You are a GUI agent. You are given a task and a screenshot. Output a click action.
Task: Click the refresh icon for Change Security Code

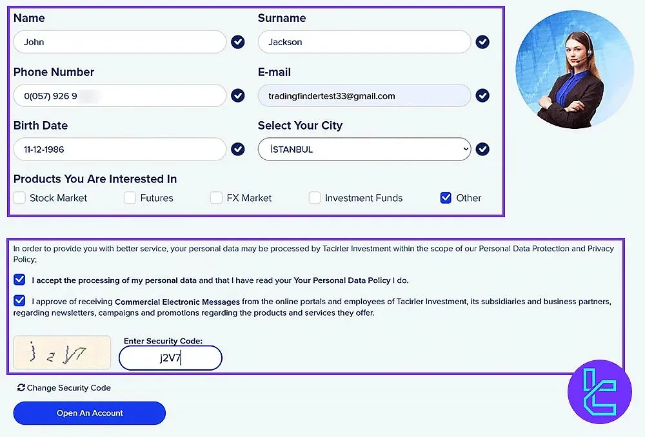pyautogui.click(x=20, y=387)
